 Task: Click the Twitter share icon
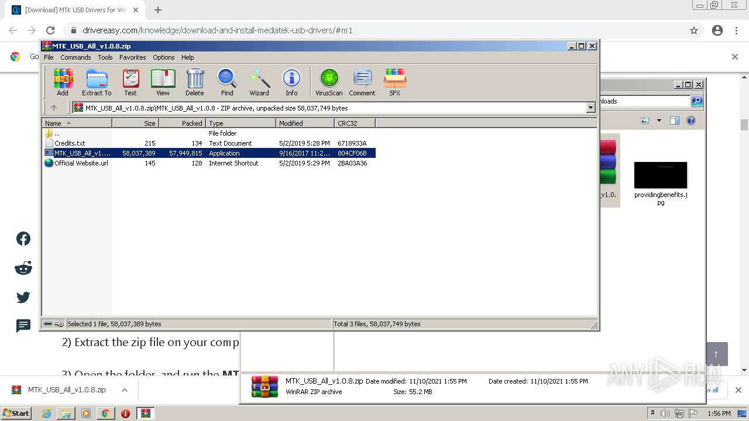point(23,298)
